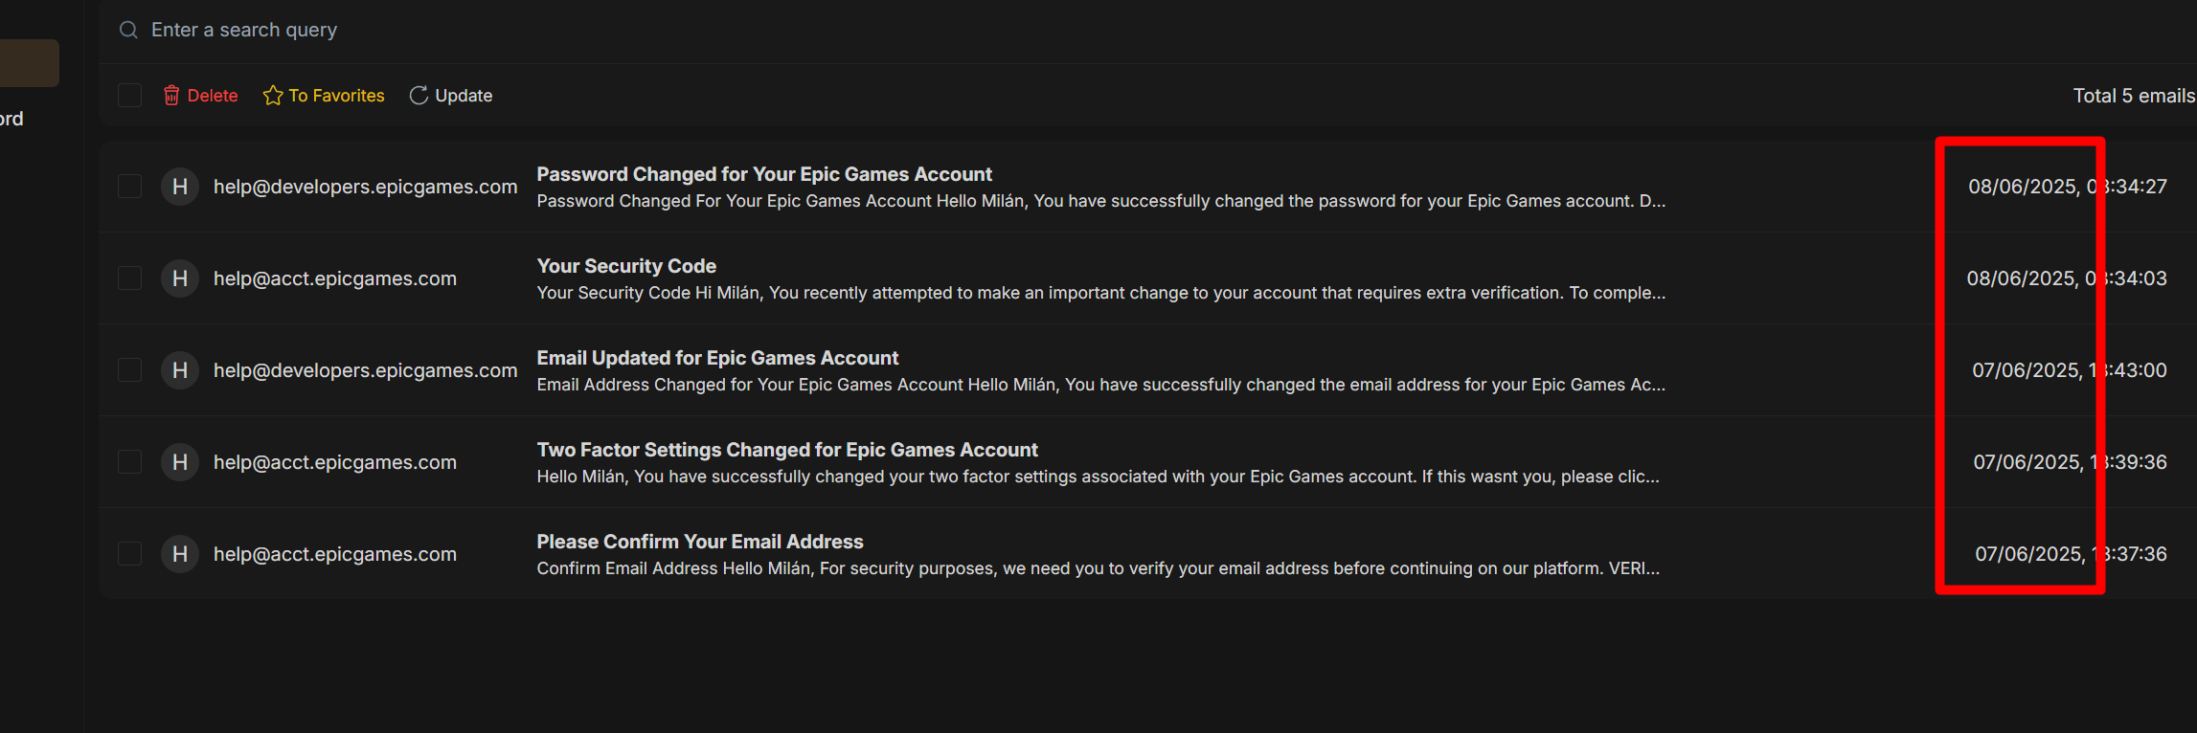
Task: Click sender address of the Two Factor Settings email
Action: 335,462
